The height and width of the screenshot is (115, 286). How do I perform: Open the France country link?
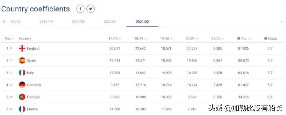[x=32, y=109]
